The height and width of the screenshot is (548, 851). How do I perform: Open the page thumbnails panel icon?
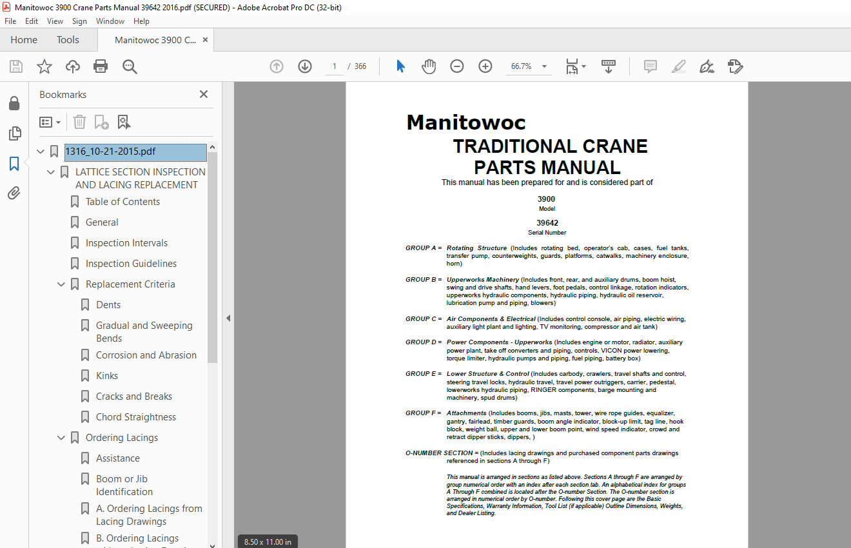(x=14, y=133)
